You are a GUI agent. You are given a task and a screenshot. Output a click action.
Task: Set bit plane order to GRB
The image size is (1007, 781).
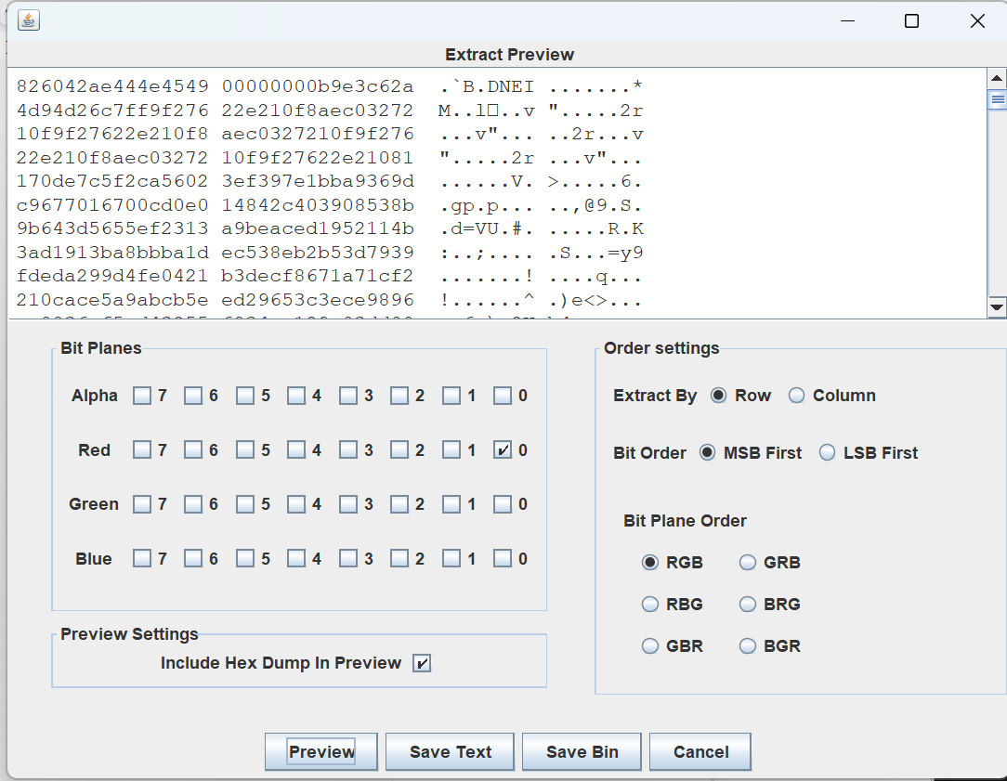[x=748, y=562]
